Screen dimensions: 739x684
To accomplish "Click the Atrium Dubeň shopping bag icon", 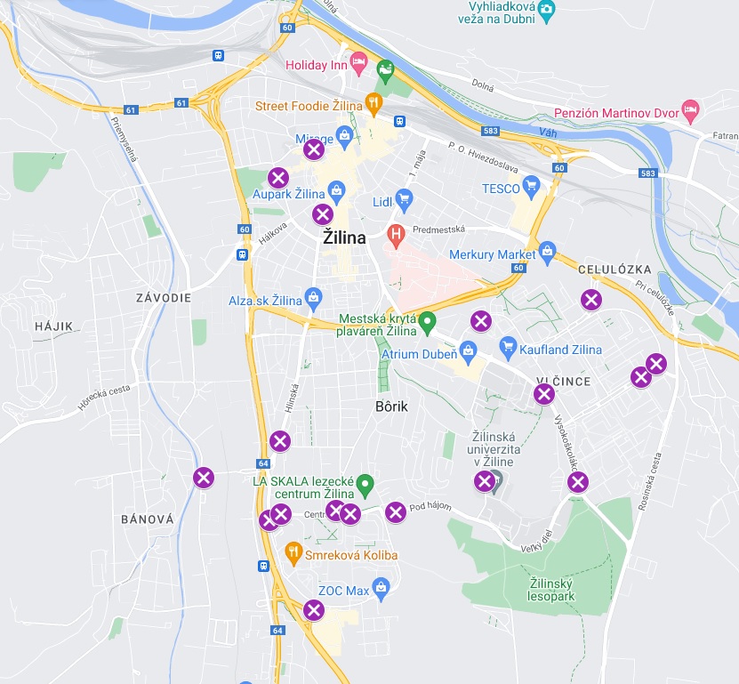I will coord(468,352).
